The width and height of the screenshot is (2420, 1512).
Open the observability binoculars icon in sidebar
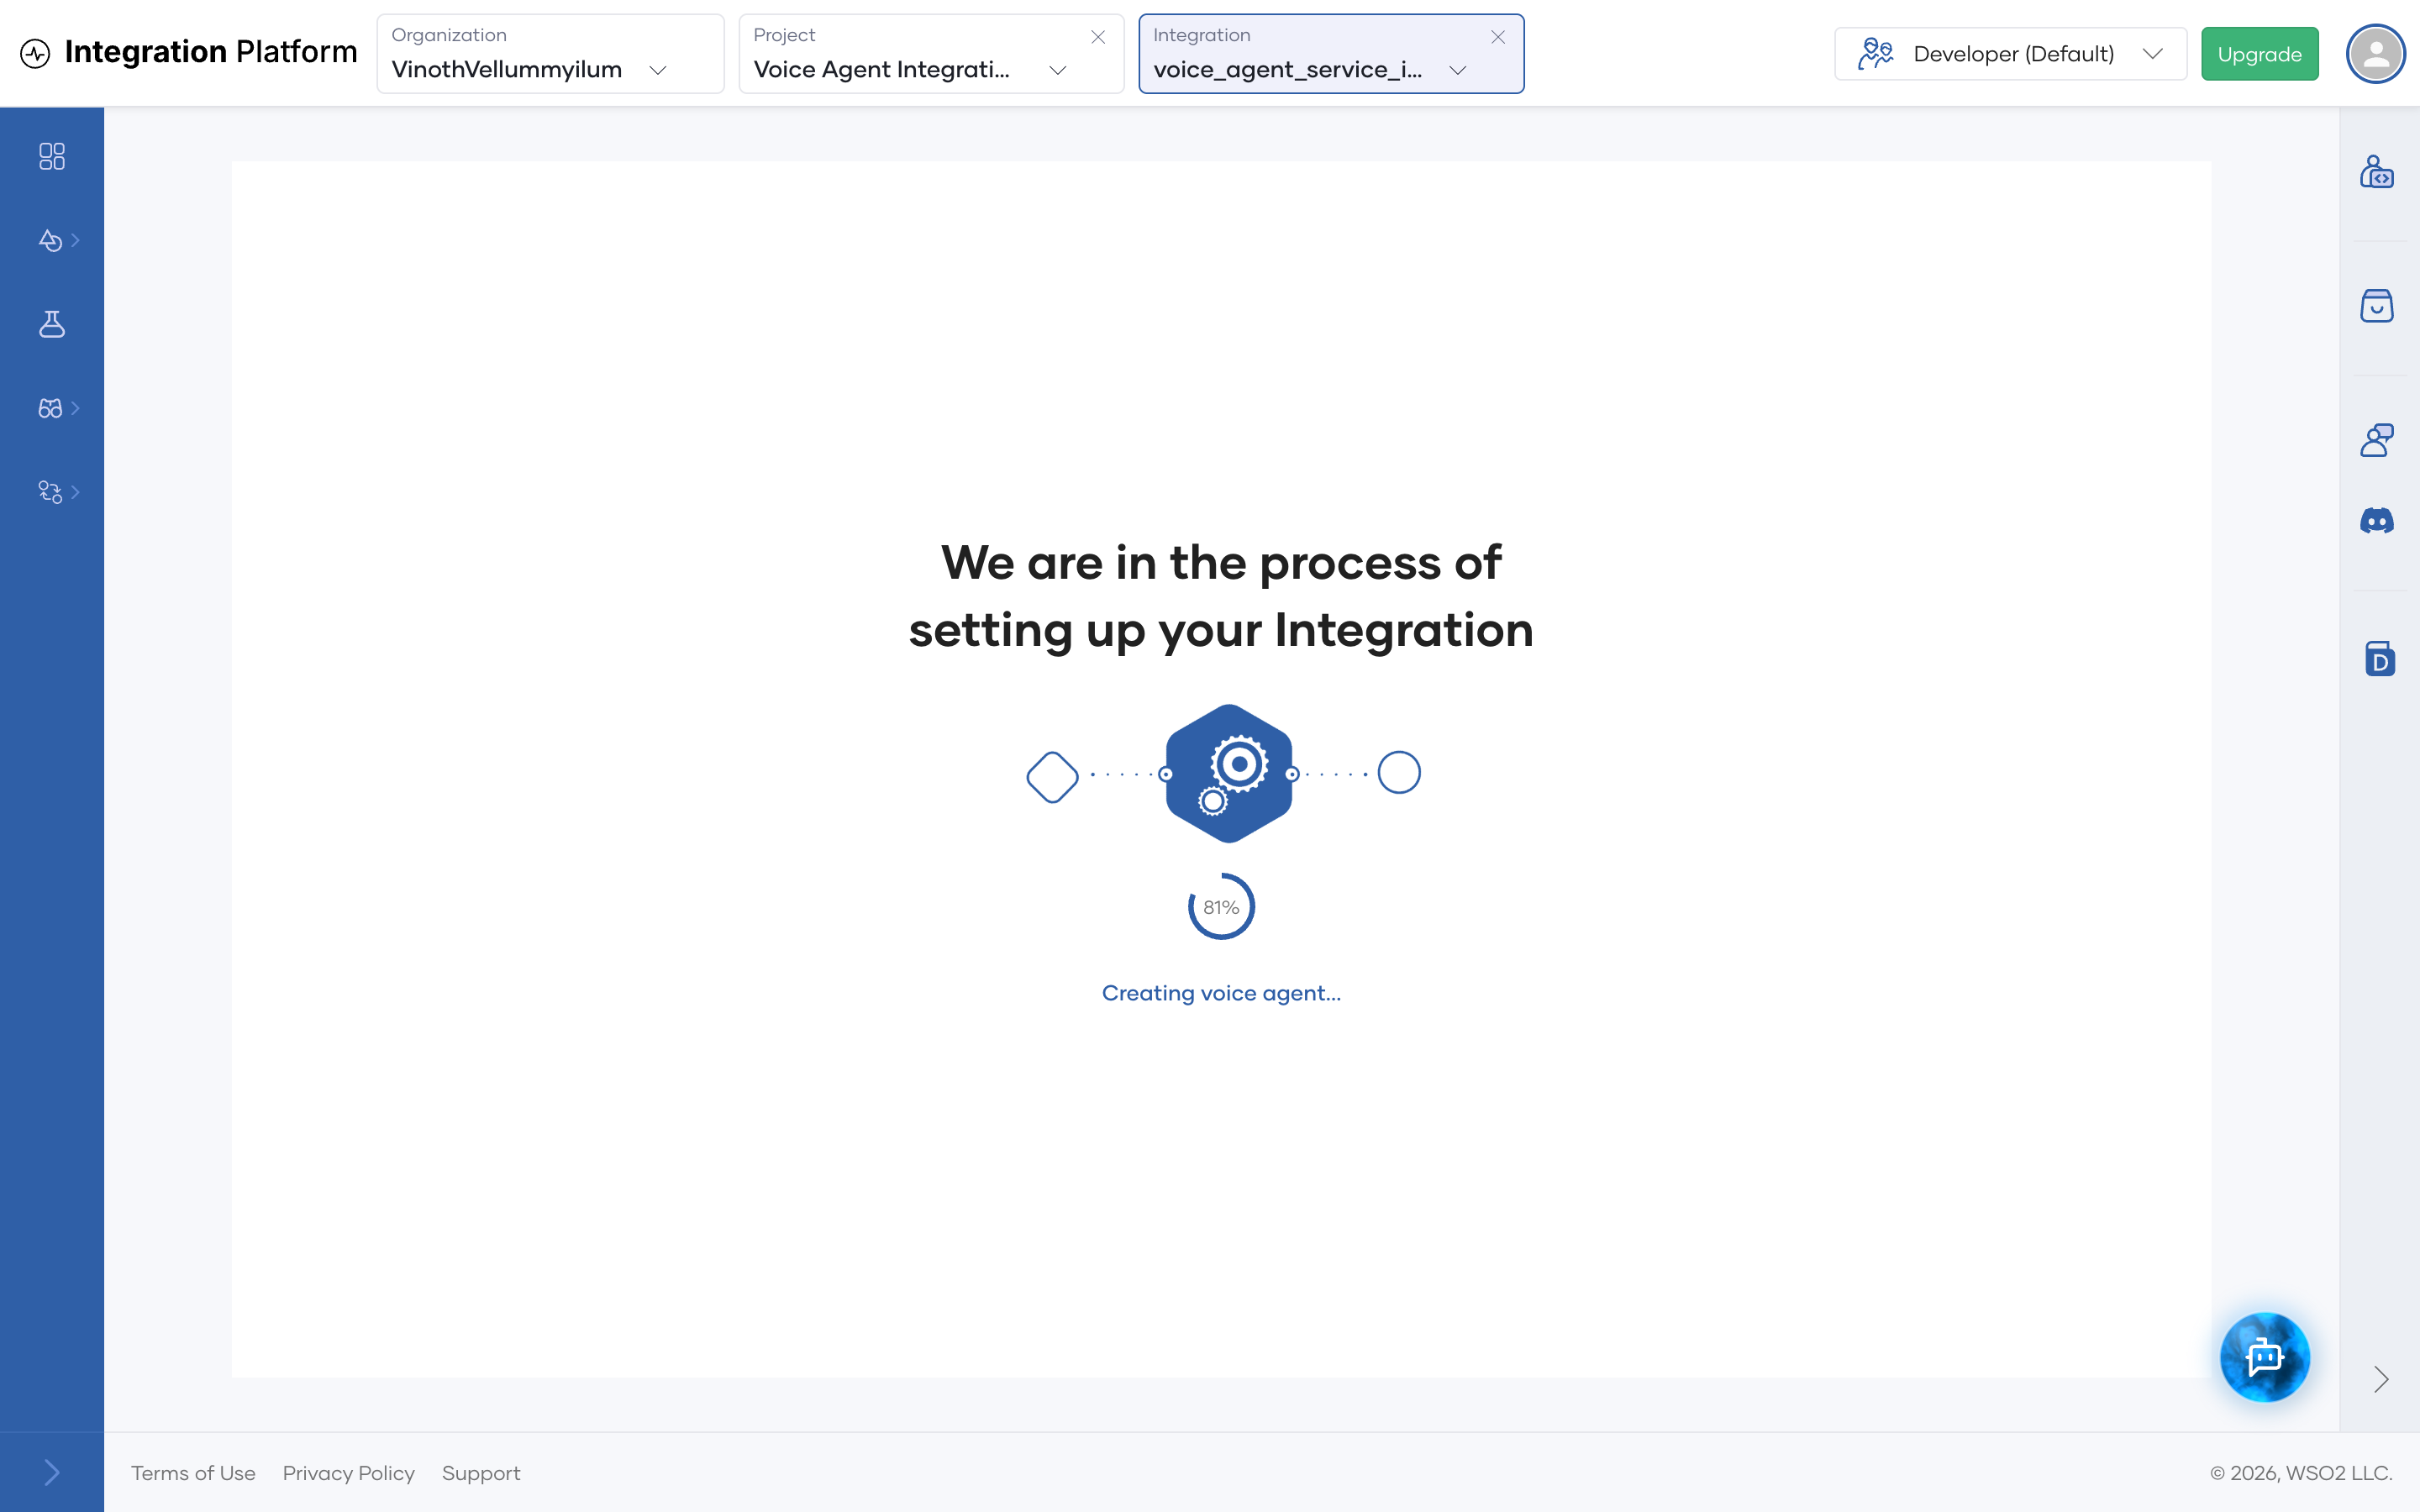pyautogui.click(x=50, y=408)
